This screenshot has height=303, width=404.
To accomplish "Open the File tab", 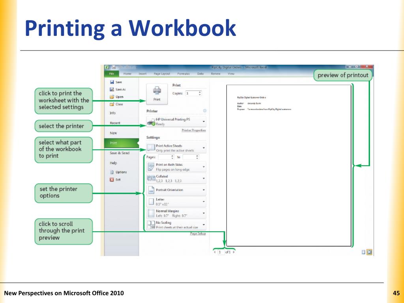I will (112, 74).
